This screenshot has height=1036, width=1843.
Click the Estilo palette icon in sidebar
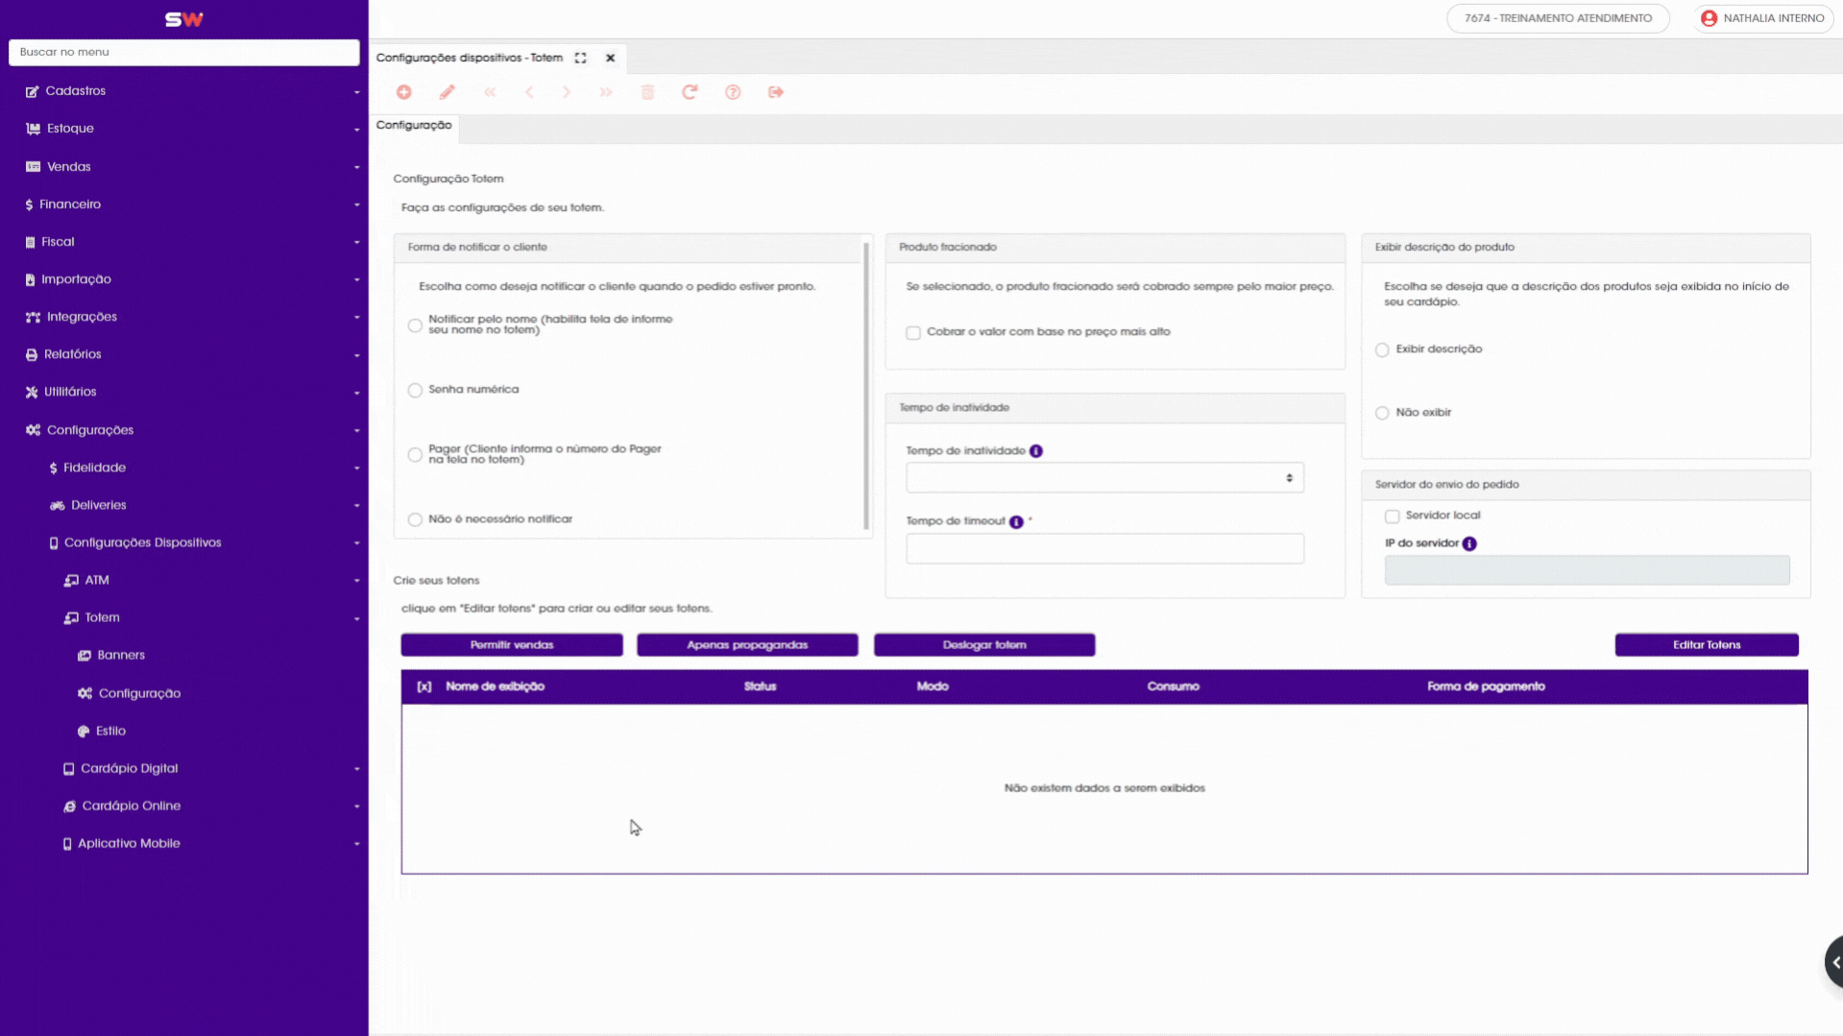tap(84, 732)
